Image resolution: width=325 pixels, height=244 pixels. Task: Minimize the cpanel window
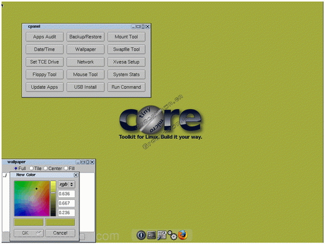[x=133, y=27]
